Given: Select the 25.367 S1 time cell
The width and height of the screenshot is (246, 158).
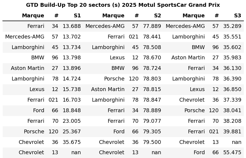Looking at the screenshot, I should tap(72, 132).
